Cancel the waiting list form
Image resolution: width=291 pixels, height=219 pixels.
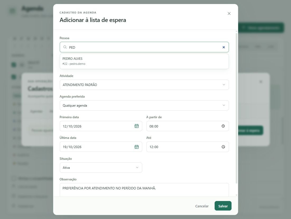tap(202, 206)
